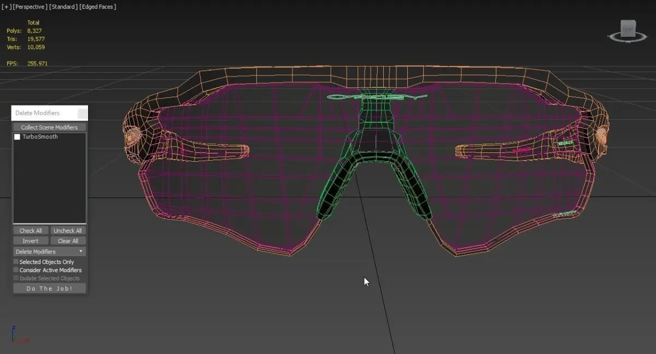This screenshot has height=354, width=656.
Task: Select the TurboSmooth list entry text
Action: tap(40, 137)
